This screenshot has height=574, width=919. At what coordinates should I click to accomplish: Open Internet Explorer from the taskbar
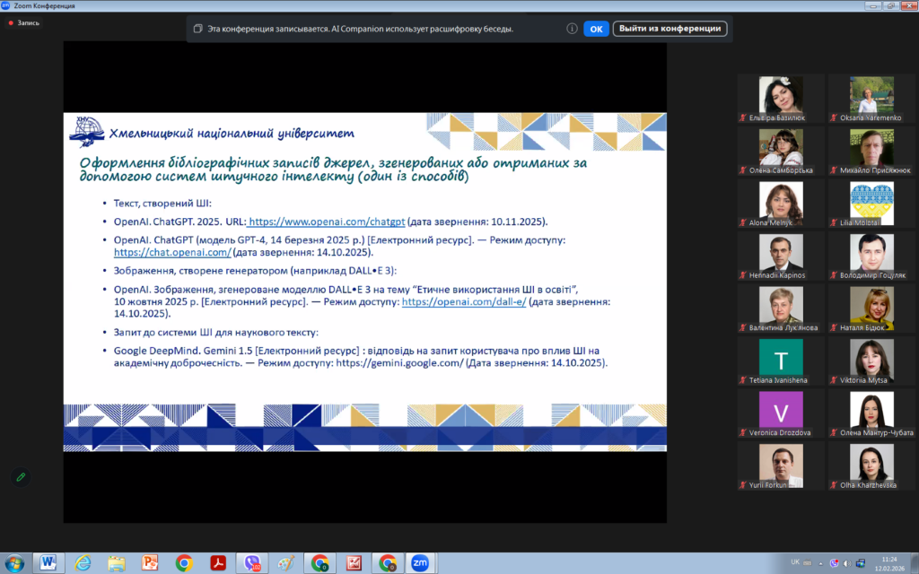(x=83, y=562)
